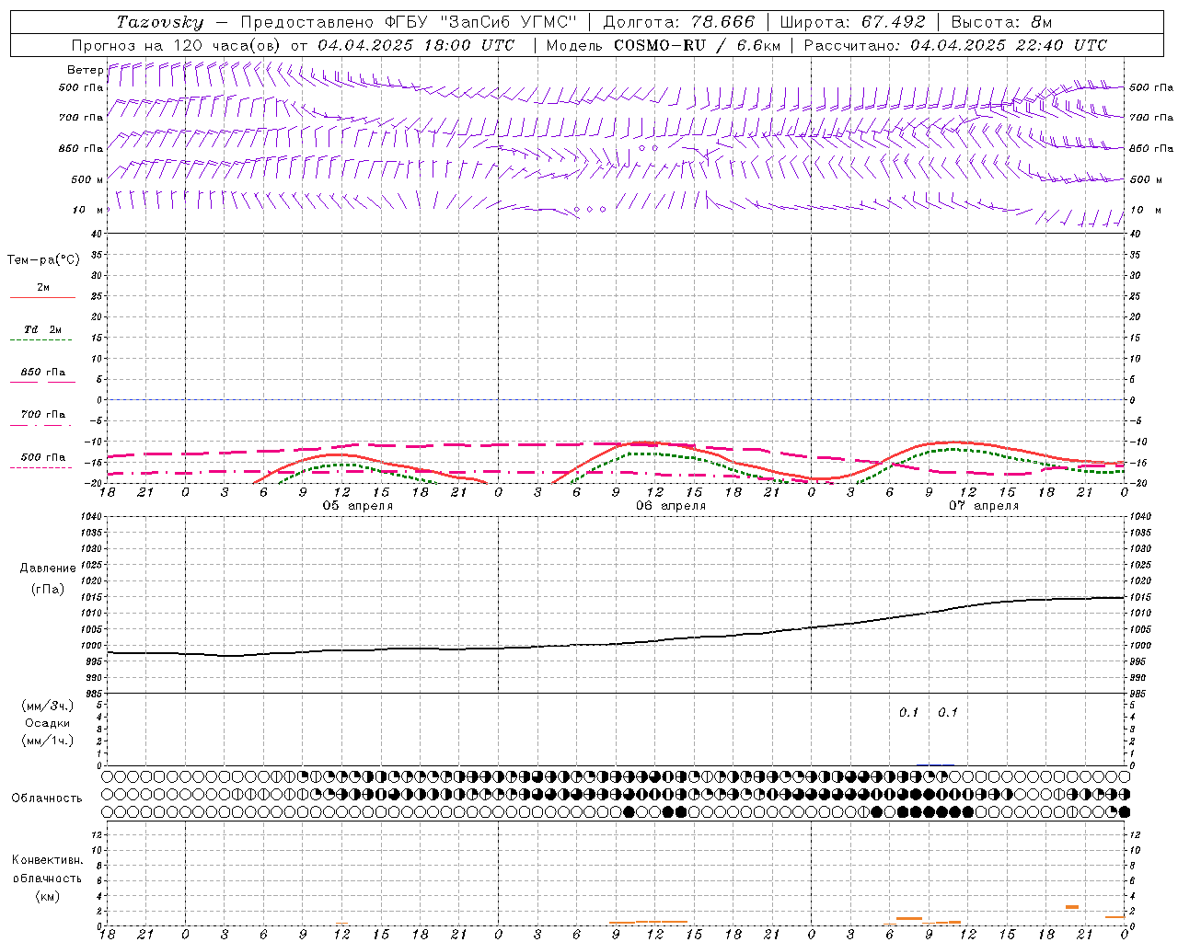Select the (км) unit under convective label
Viewport: 1178px width, 942px height.
click(48, 896)
